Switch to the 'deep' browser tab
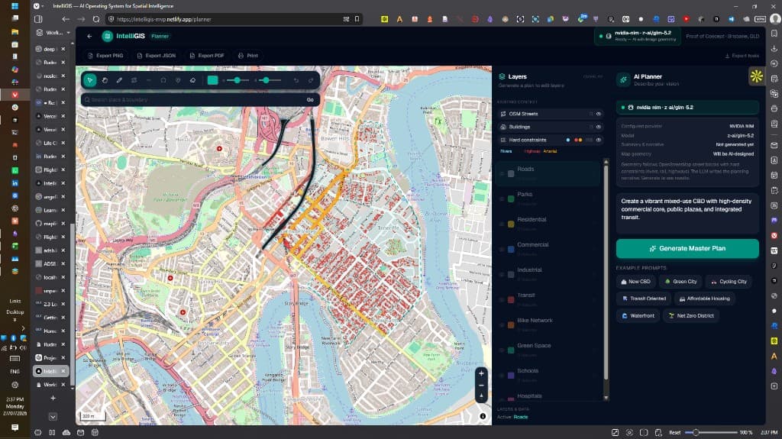The width and height of the screenshot is (782, 439). (x=48, y=49)
